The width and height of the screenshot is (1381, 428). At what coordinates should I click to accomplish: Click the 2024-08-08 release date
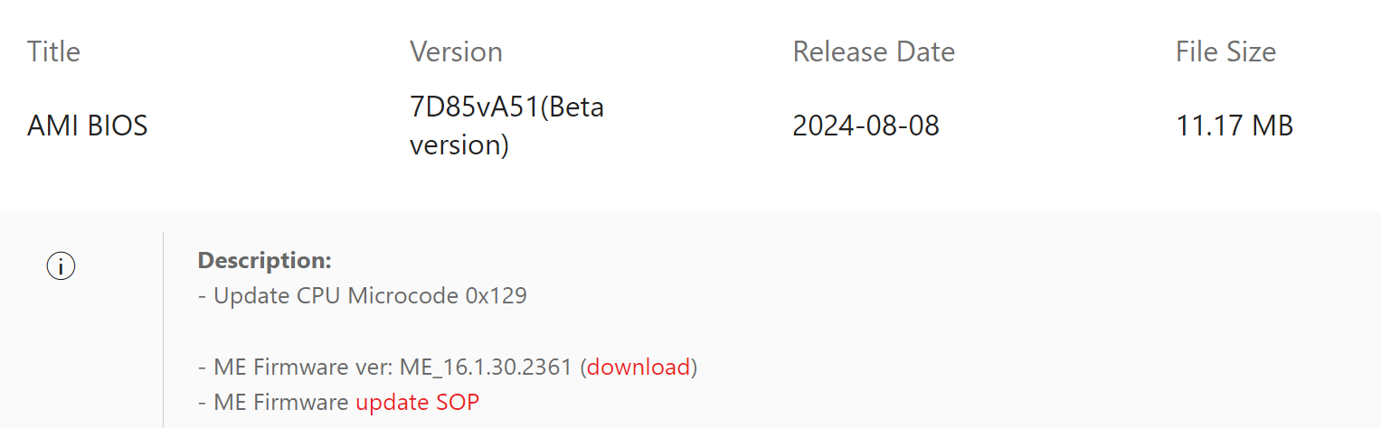(865, 126)
